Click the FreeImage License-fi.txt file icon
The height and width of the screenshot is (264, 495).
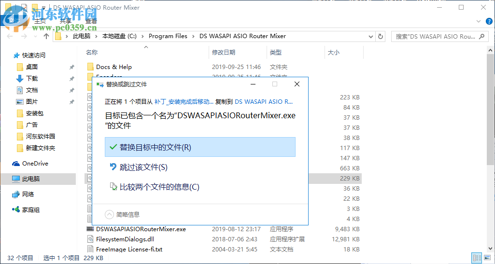click(90, 249)
